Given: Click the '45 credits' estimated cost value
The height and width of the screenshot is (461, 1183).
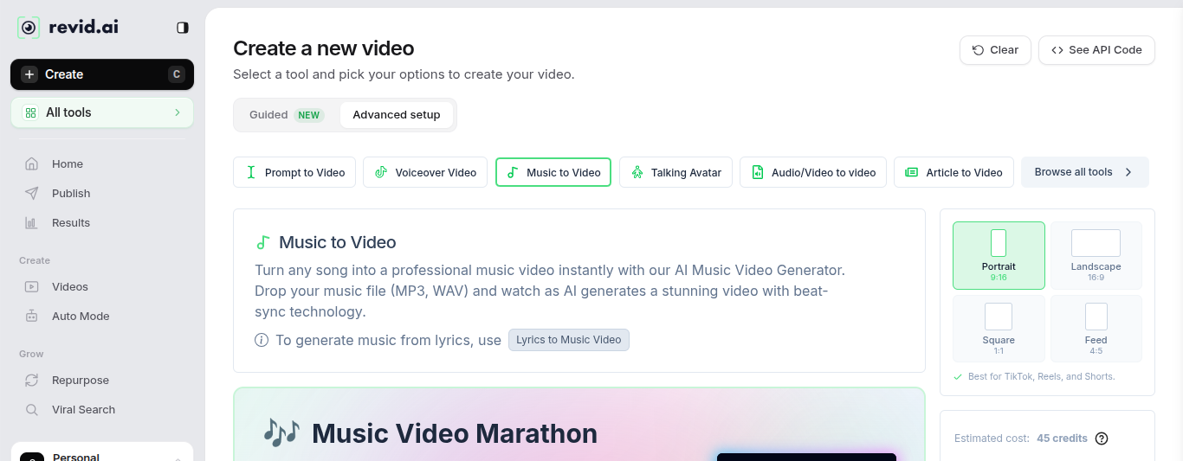Looking at the screenshot, I should coord(1062,439).
